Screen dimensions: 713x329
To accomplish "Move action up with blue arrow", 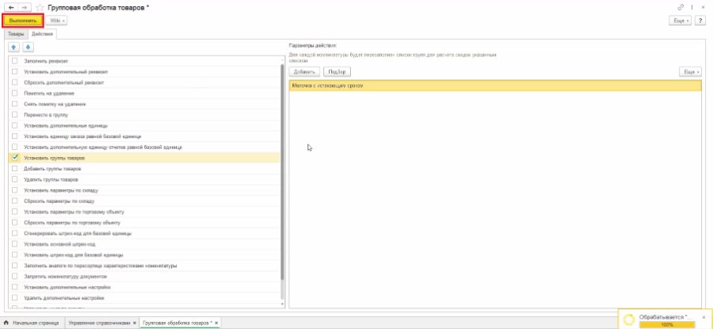I will click(14, 48).
